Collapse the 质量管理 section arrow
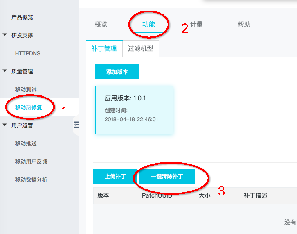 pos(5,71)
